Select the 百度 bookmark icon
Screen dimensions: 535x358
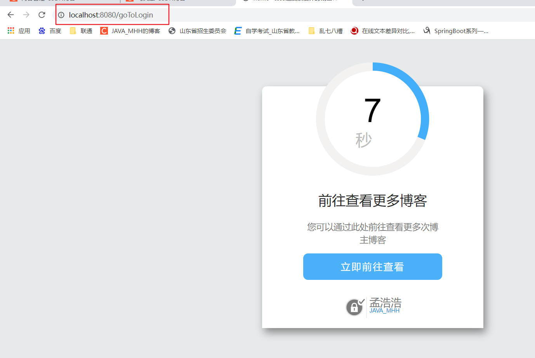click(42, 30)
